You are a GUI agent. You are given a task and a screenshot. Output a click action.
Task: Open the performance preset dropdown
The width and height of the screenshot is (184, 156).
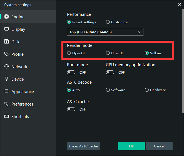point(105,32)
